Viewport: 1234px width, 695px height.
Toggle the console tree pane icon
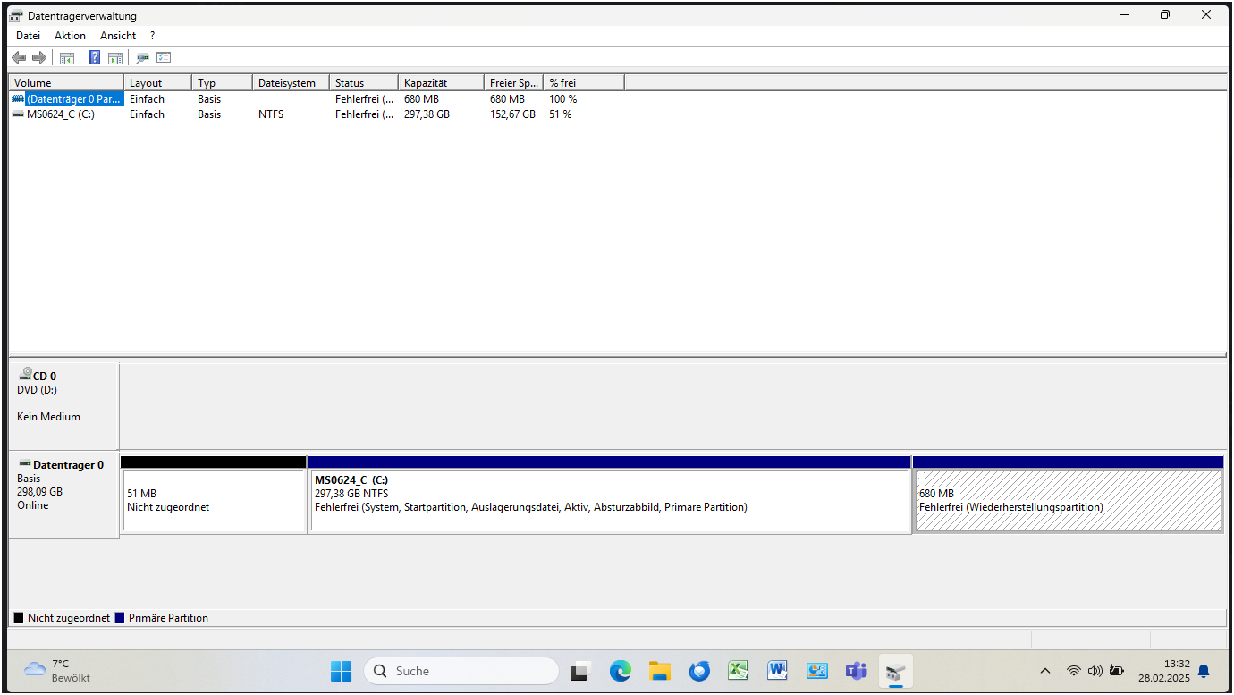click(x=66, y=58)
